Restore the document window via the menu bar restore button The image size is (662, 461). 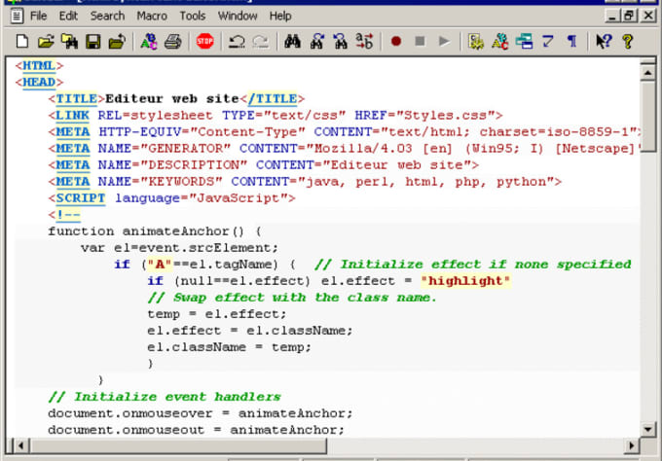[x=629, y=16]
